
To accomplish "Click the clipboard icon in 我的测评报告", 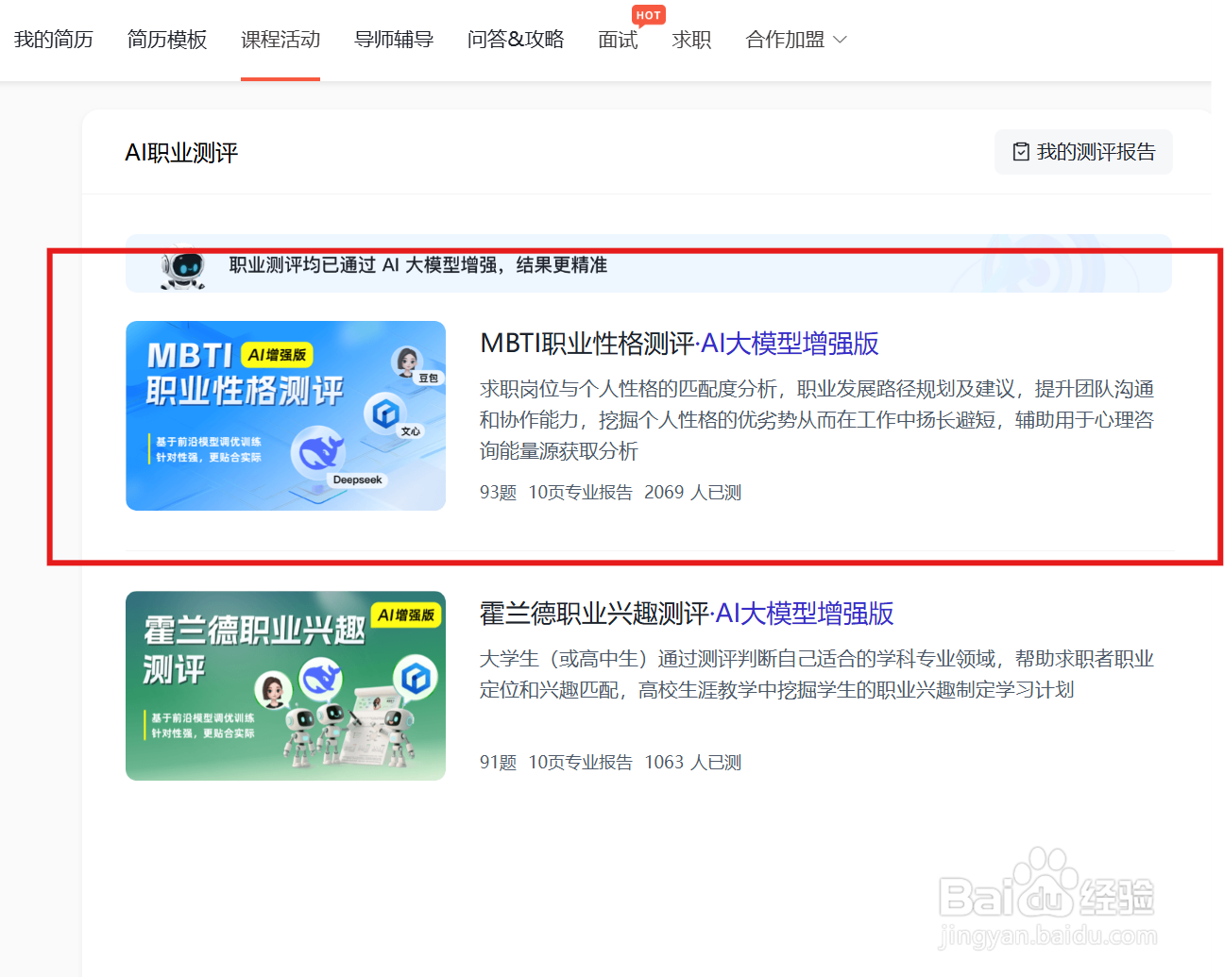I will pyautogui.click(x=1021, y=152).
